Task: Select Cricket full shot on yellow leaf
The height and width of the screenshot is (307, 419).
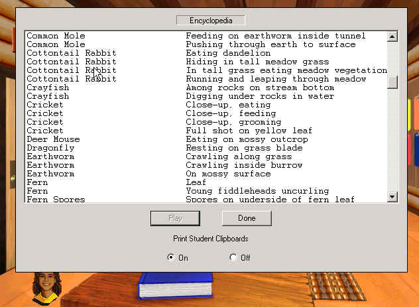Action: point(206,131)
